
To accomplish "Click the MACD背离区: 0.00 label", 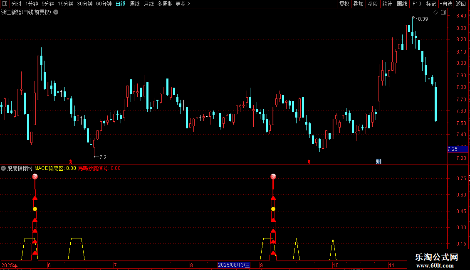I will point(55,169).
